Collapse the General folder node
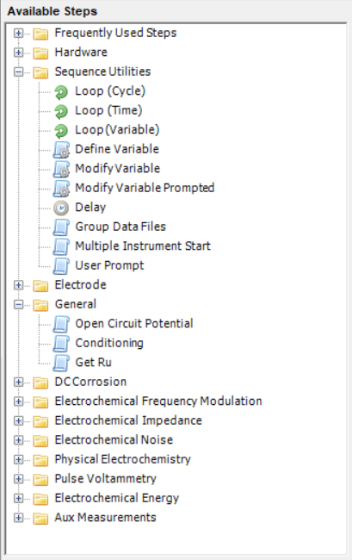The height and width of the screenshot is (560, 352). coord(18,305)
